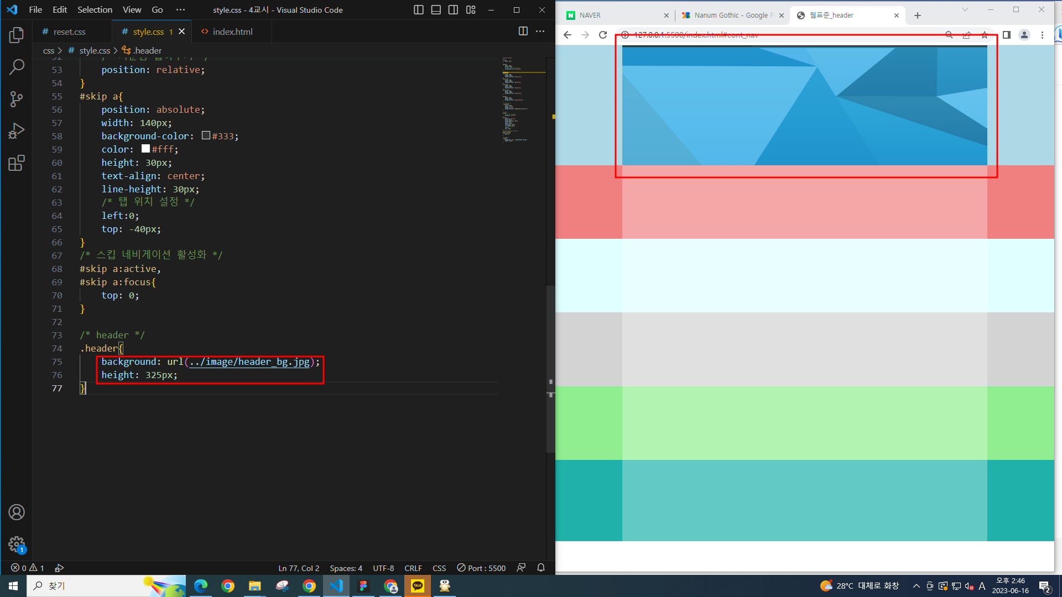Open the Run and Debug view
This screenshot has width=1062, height=597.
click(x=17, y=131)
